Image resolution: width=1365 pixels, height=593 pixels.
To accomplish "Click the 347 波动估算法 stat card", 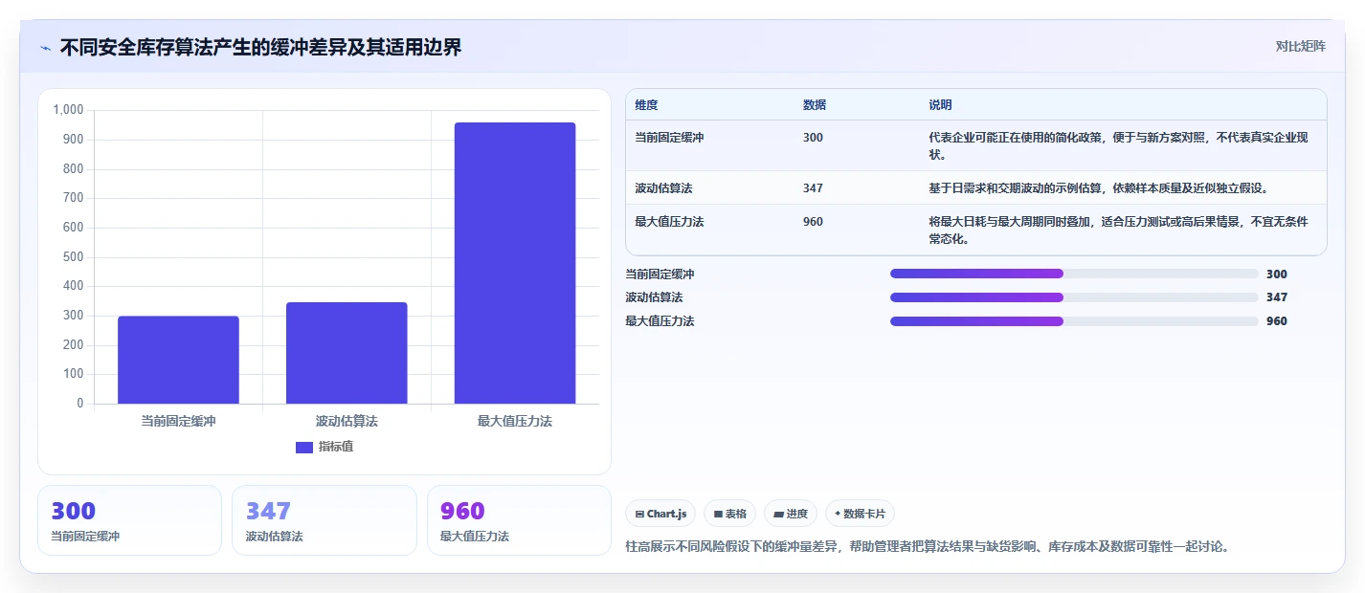I will tap(324, 520).
